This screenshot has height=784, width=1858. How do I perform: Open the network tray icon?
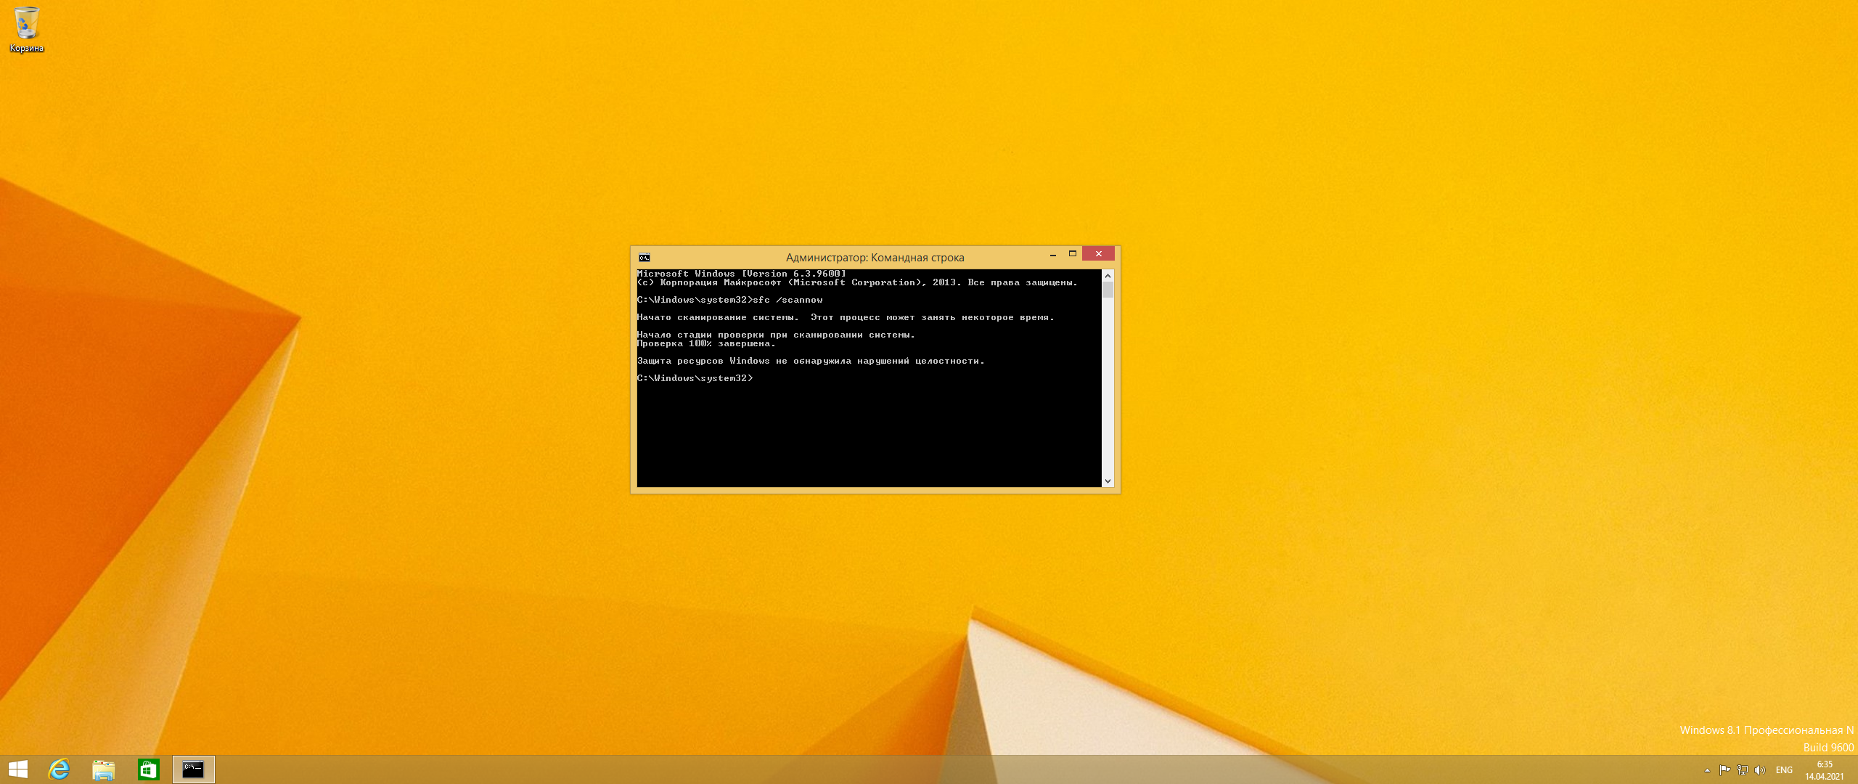1742,770
